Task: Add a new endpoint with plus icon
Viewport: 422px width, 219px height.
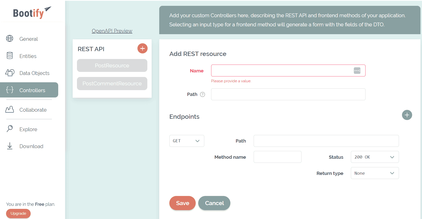Action: [x=407, y=115]
